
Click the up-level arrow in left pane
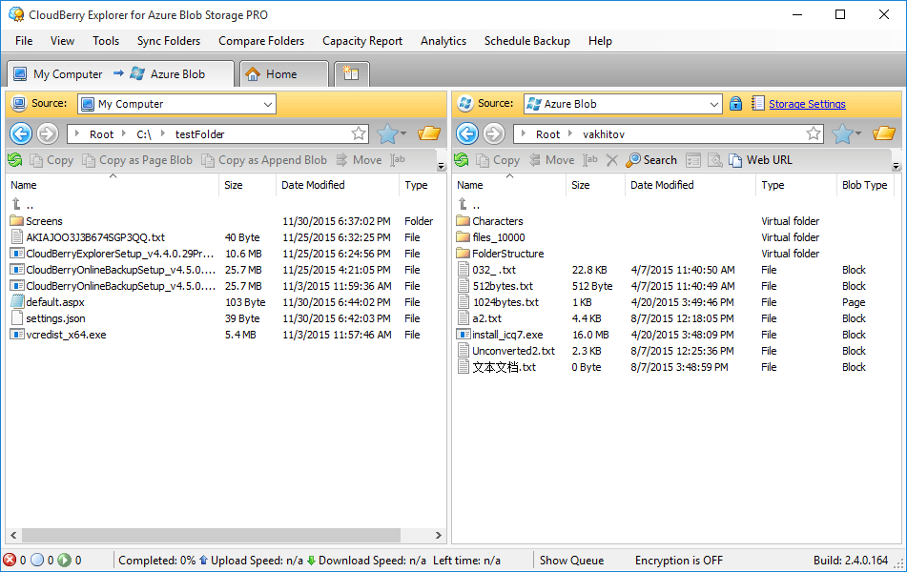point(16,204)
